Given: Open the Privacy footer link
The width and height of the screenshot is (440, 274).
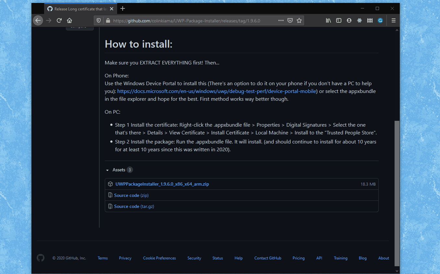Looking at the screenshot, I should (x=125, y=258).
